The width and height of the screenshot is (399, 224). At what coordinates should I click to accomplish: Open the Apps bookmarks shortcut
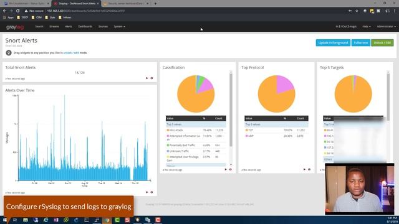8,17
